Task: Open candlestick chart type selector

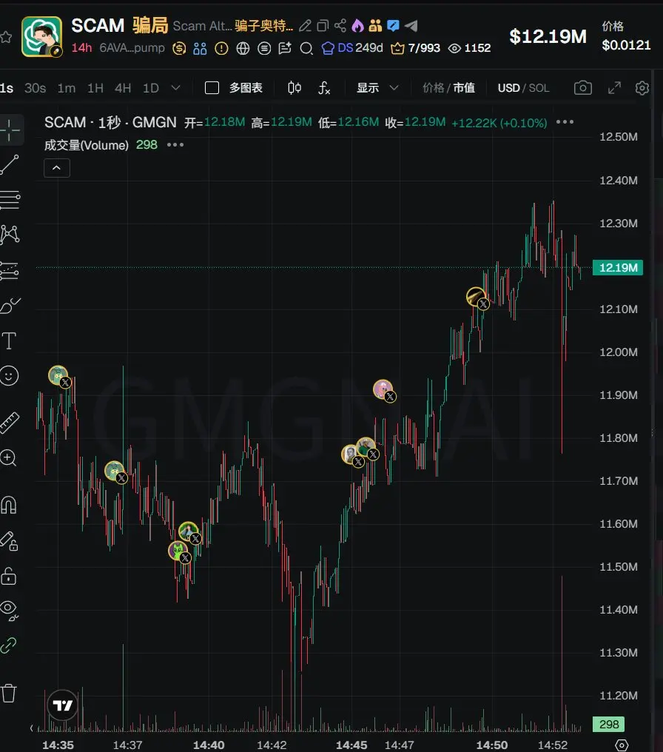Action: tap(295, 88)
